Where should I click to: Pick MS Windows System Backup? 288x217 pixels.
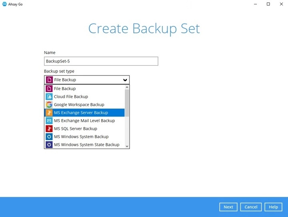click(84, 137)
